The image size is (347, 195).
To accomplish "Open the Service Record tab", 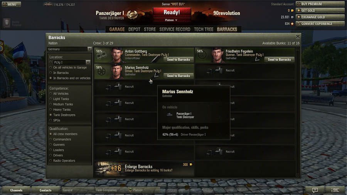I will tap(175, 29).
